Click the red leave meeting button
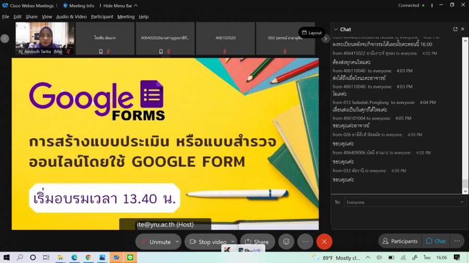The width and height of the screenshot is (469, 263). (324, 242)
